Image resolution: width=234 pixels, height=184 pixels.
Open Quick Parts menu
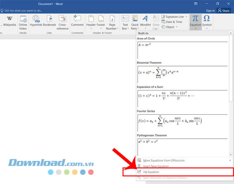pos(135,22)
